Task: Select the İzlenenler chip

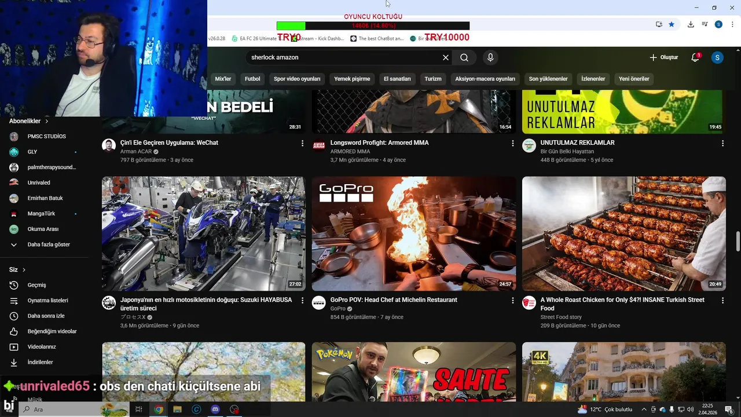Action: point(593,79)
